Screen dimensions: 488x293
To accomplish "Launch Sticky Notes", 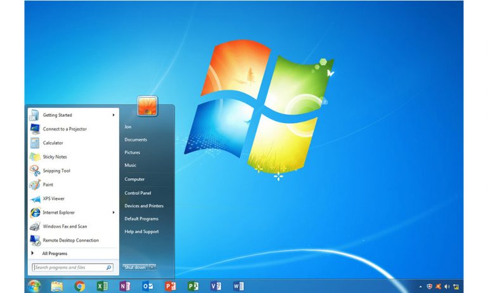I will pyautogui.click(x=74, y=157).
